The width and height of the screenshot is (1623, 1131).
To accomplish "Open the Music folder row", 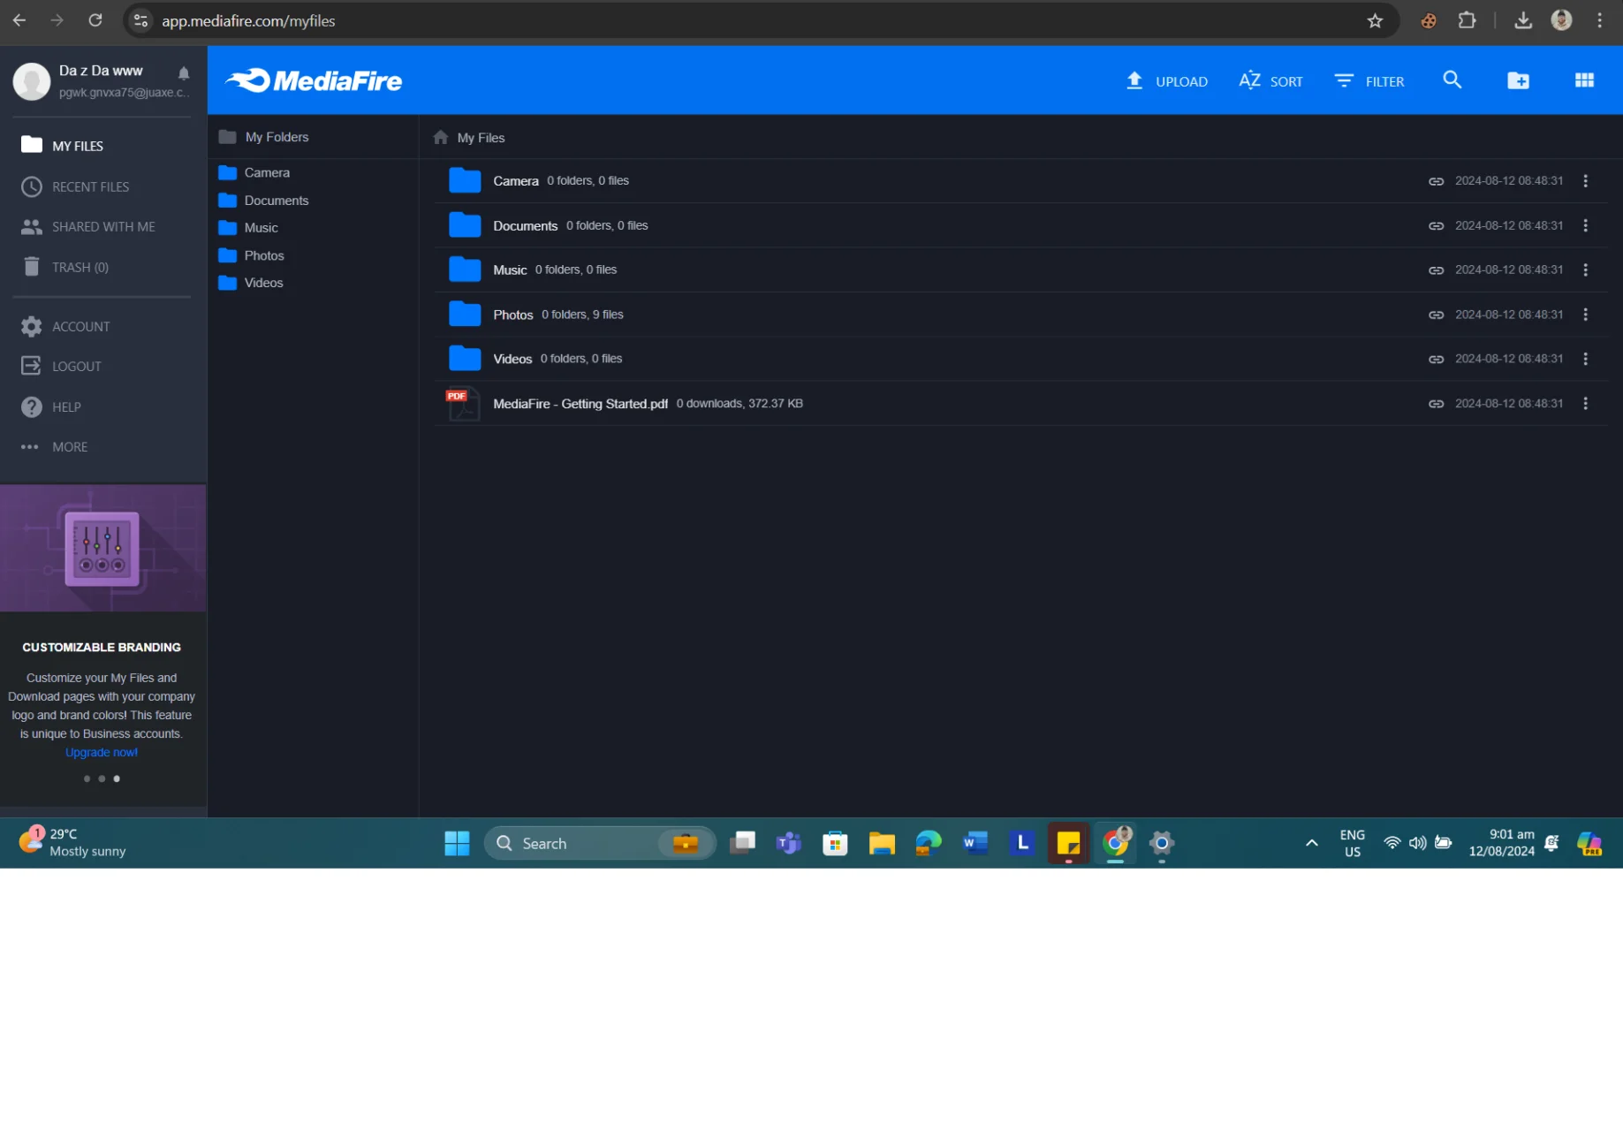I will [x=1020, y=269].
